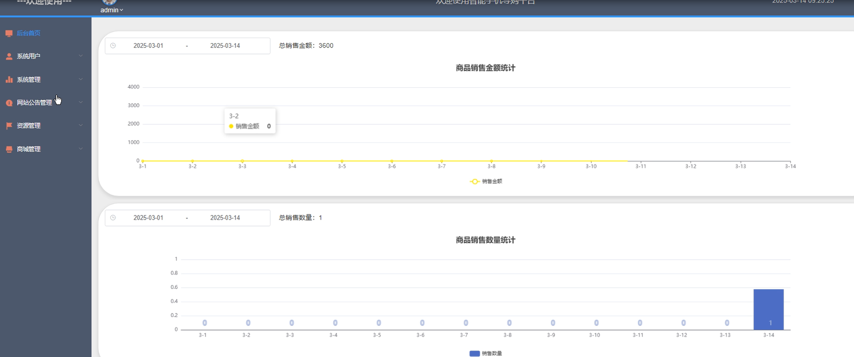Click the 商品销售金额统计 chart title
This screenshot has height=357, width=854.
pos(486,68)
